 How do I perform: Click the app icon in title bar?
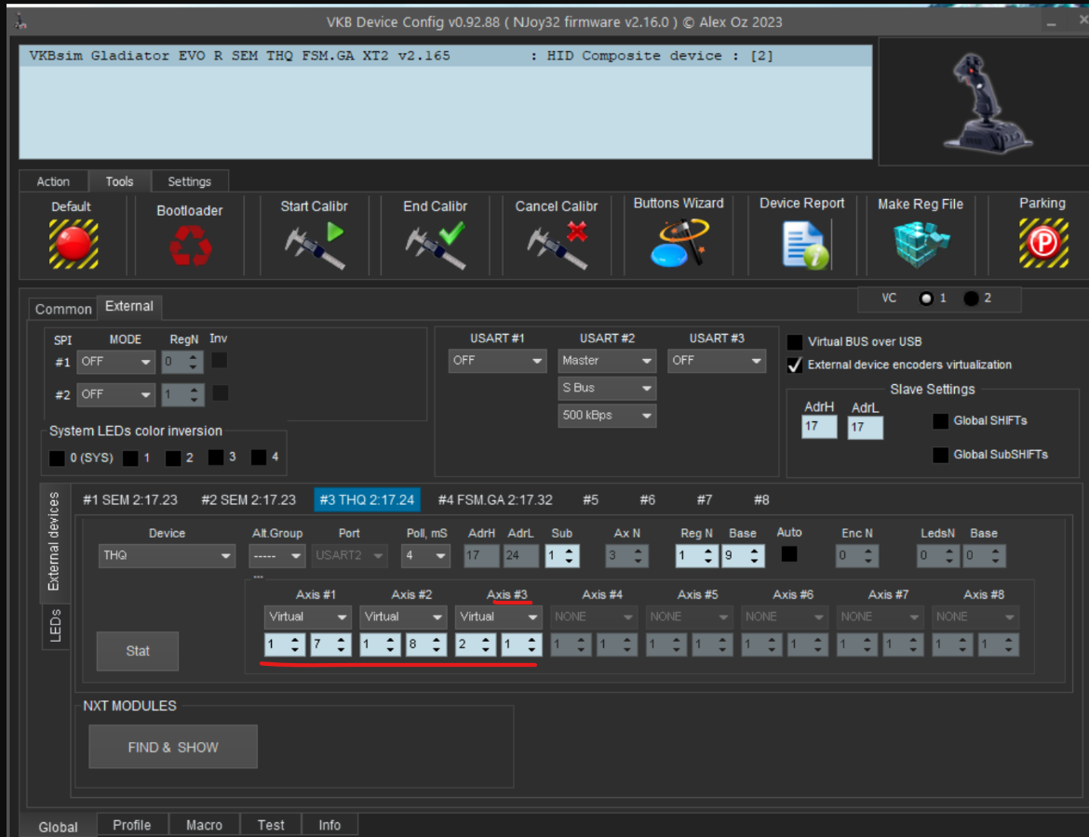pos(20,22)
